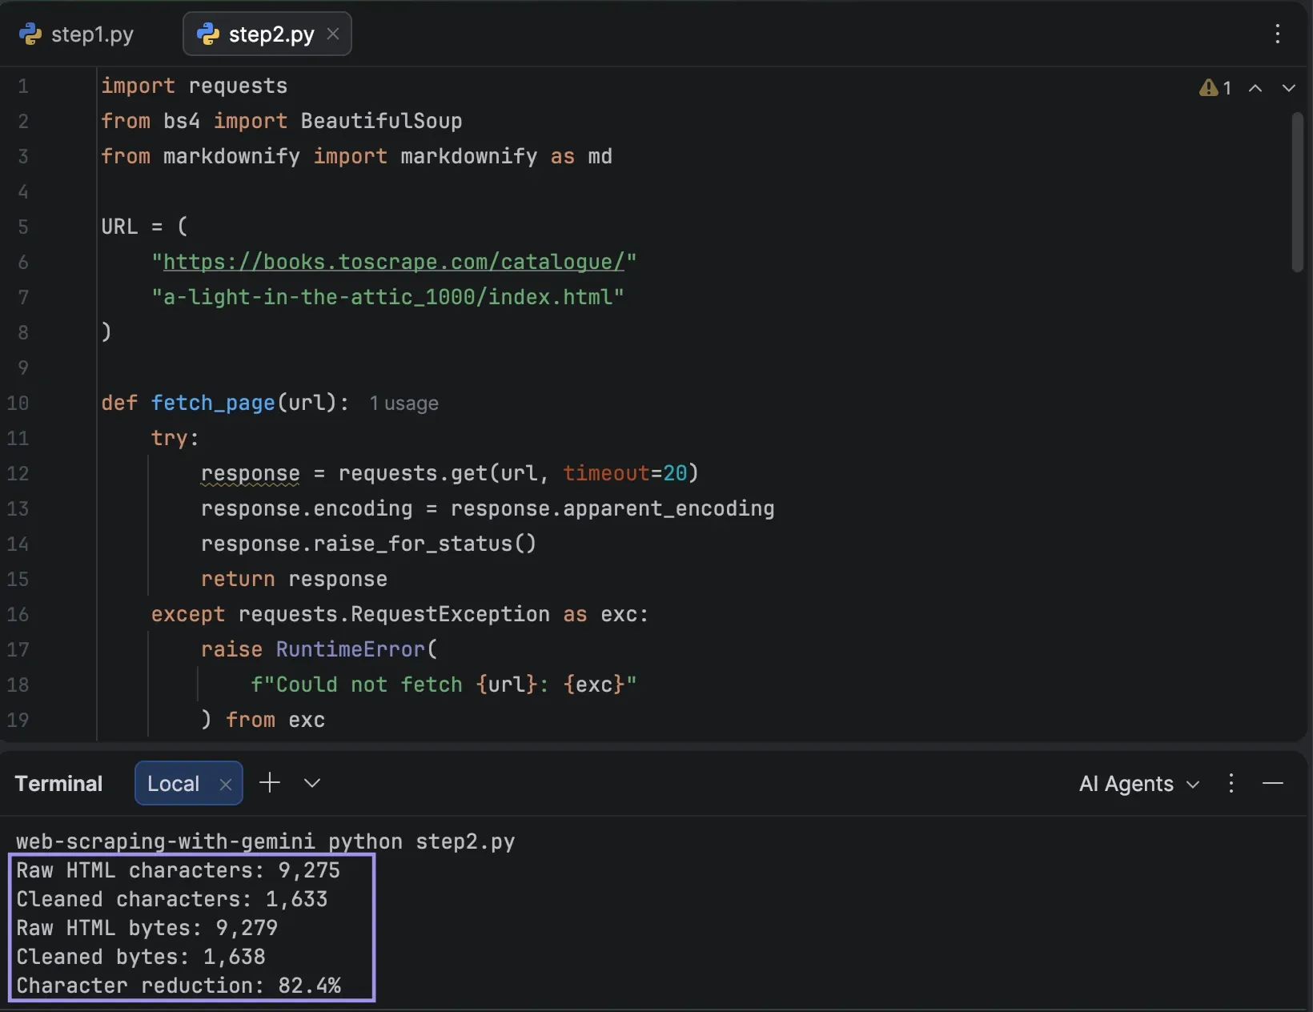Click 'markdownify as md' import line

tap(356, 156)
